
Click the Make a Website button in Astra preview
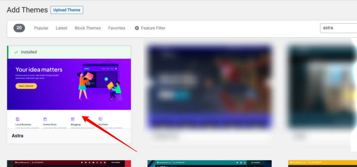click(x=26, y=86)
